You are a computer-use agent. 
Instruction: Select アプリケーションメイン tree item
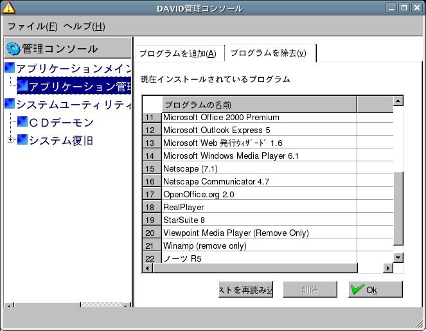pyautogui.click(x=73, y=68)
